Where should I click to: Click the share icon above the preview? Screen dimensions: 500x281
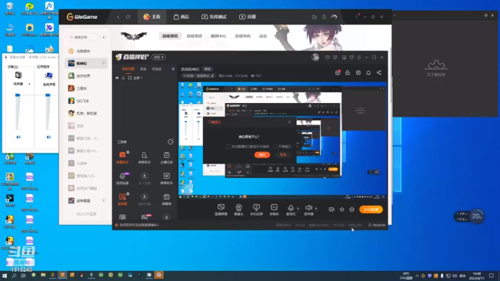point(379,72)
